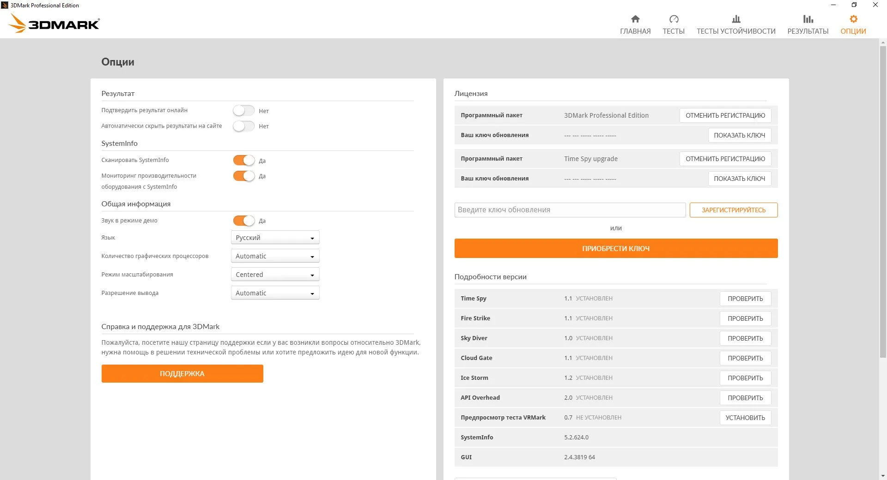Image resolution: width=887 pixels, height=480 pixels.
Task: Click the API Overhead row label
Action: click(x=480, y=398)
